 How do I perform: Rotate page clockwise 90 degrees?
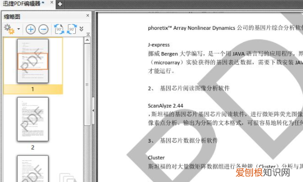72,29
